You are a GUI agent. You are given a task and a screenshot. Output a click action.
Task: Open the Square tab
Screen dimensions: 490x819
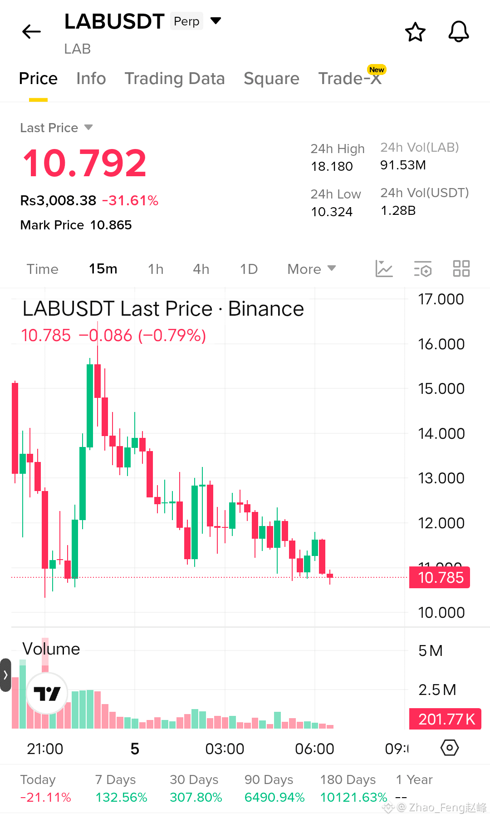[x=271, y=79]
